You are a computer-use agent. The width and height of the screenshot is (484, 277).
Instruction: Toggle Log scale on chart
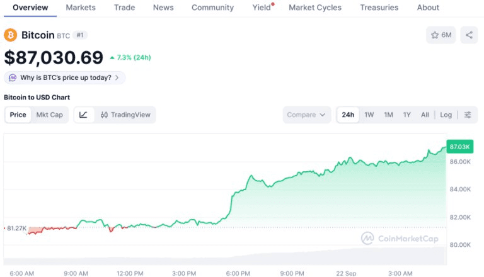(x=446, y=115)
